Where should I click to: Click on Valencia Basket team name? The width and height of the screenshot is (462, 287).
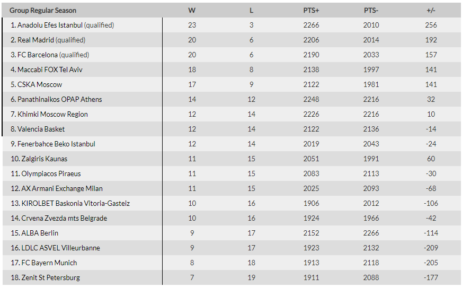(x=41, y=129)
